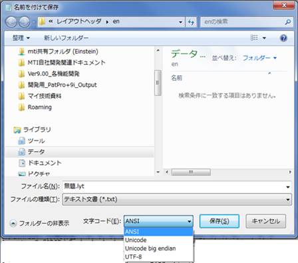Click the en breadcrumb segment

click(x=116, y=21)
